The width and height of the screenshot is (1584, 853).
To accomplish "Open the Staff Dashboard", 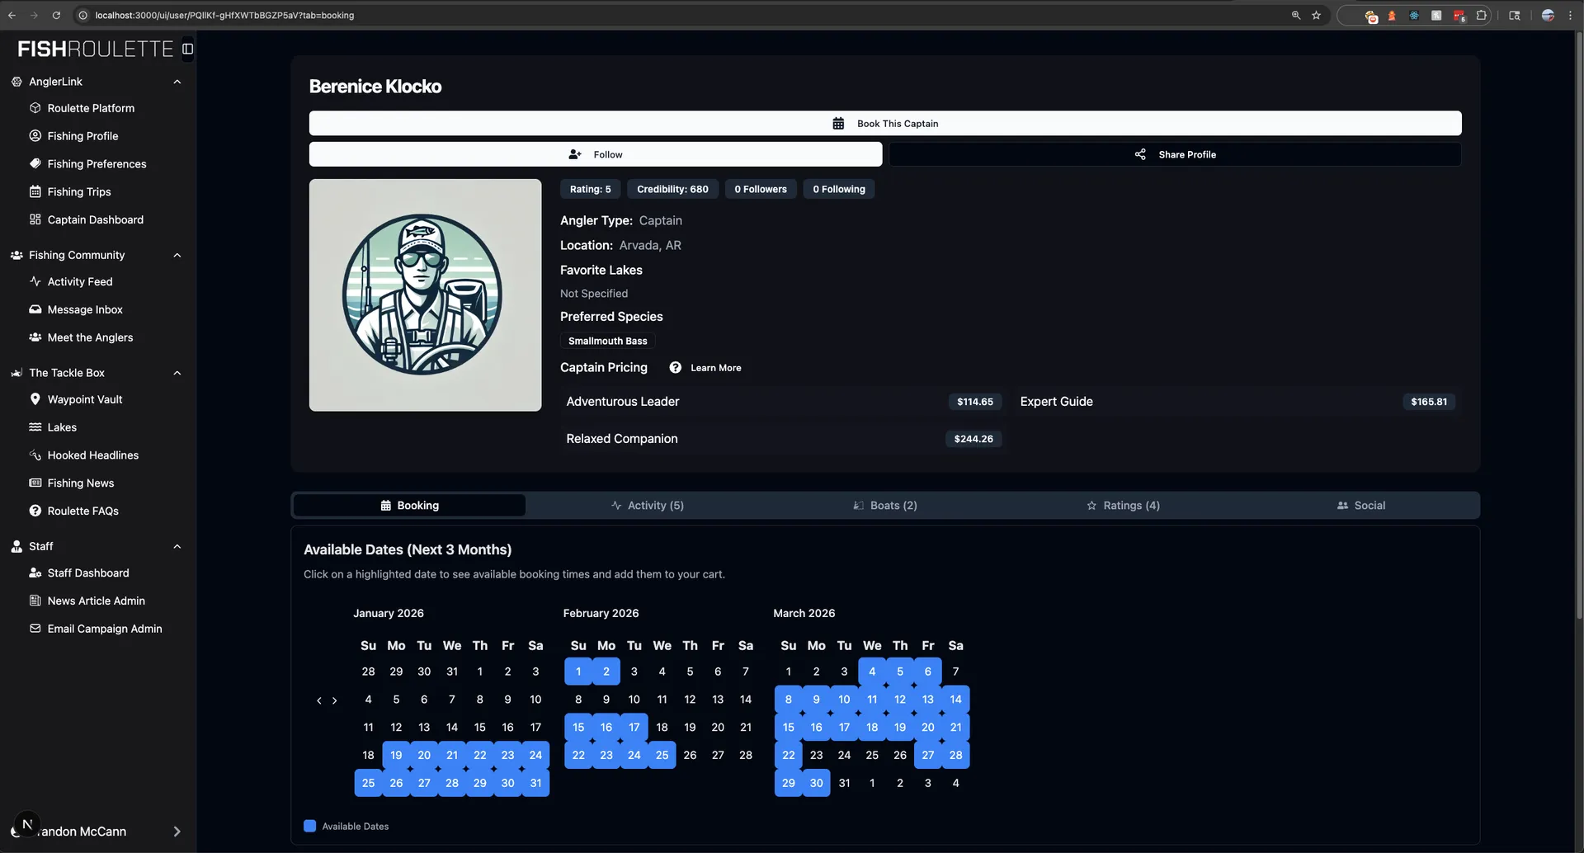I will (x=87, y=573).
